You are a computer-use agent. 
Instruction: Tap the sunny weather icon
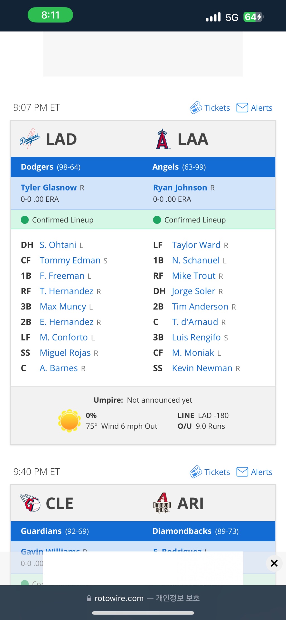click(70, 421)
